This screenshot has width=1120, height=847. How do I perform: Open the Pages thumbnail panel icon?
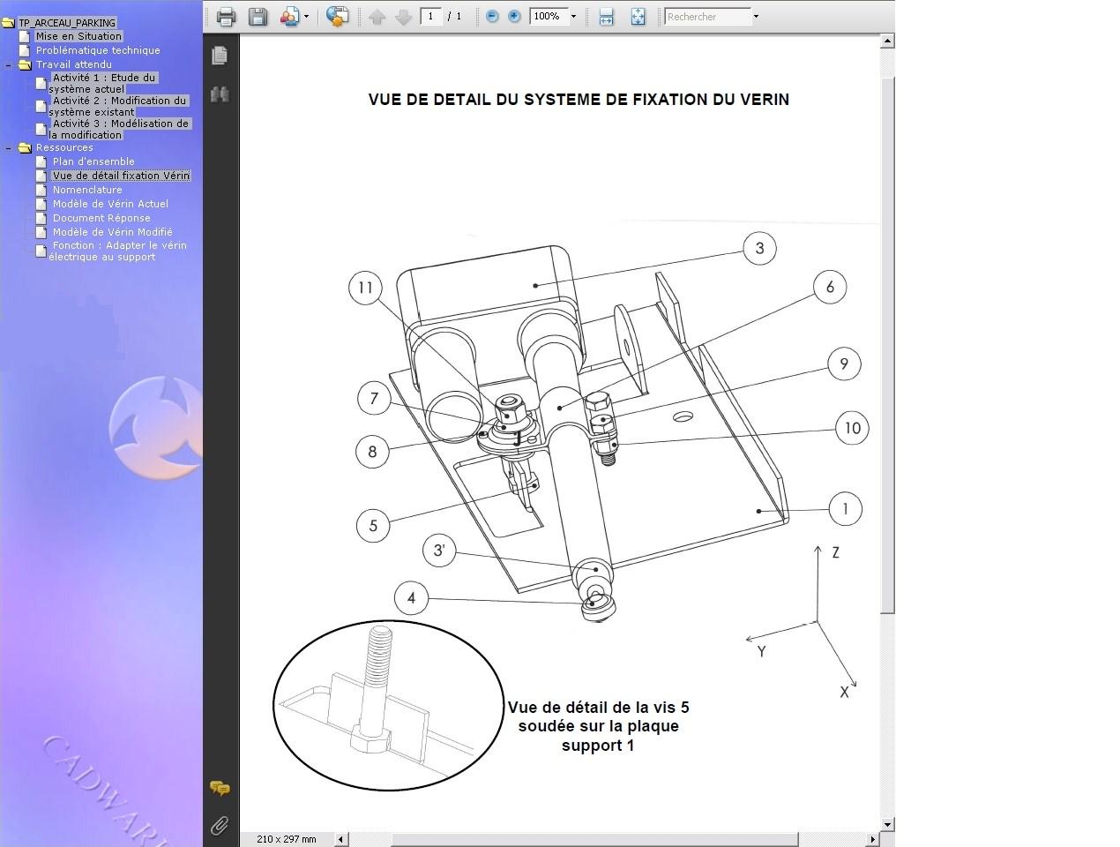pos(220,55)
